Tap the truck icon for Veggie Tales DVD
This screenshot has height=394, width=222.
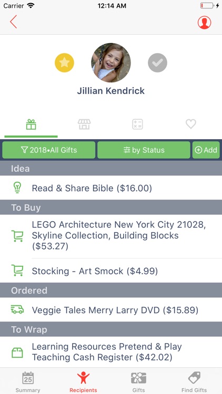17,309
